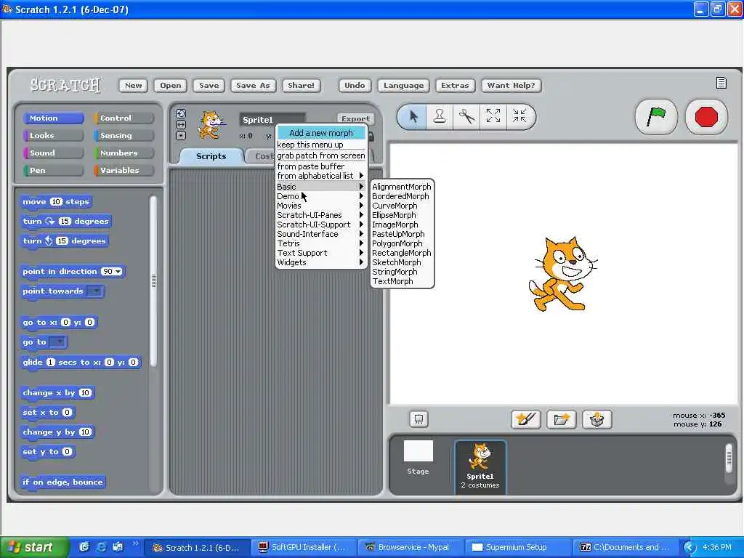744x558 pixels.
Task: Click the sprite list scrollbar
Action: coord(729,458)
